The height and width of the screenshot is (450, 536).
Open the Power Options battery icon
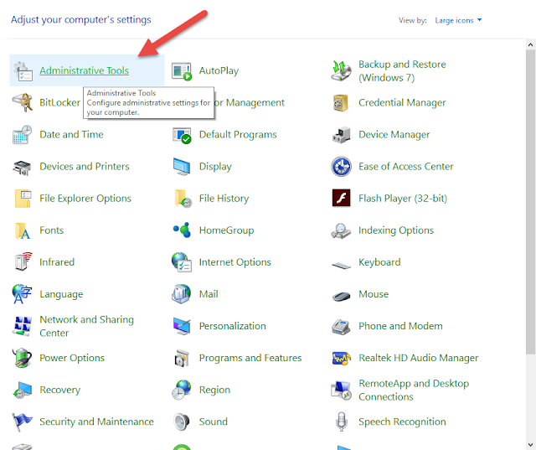[x=22, y=358]
